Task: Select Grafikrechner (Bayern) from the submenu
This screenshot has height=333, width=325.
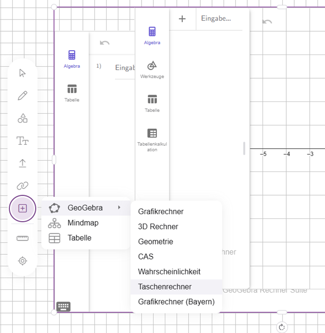Action: (176, 302)
